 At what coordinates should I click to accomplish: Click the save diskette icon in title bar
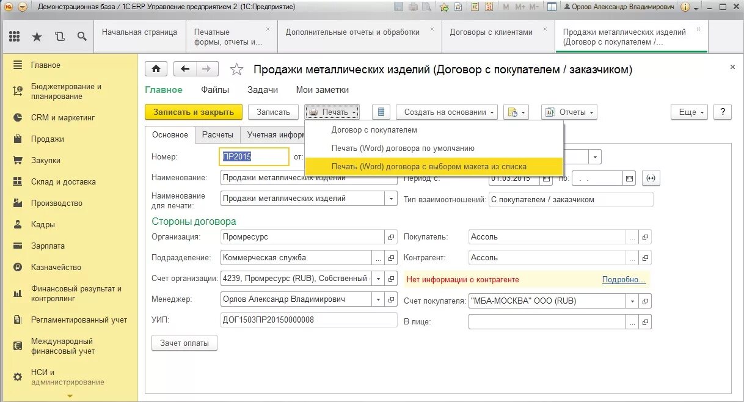399,7
